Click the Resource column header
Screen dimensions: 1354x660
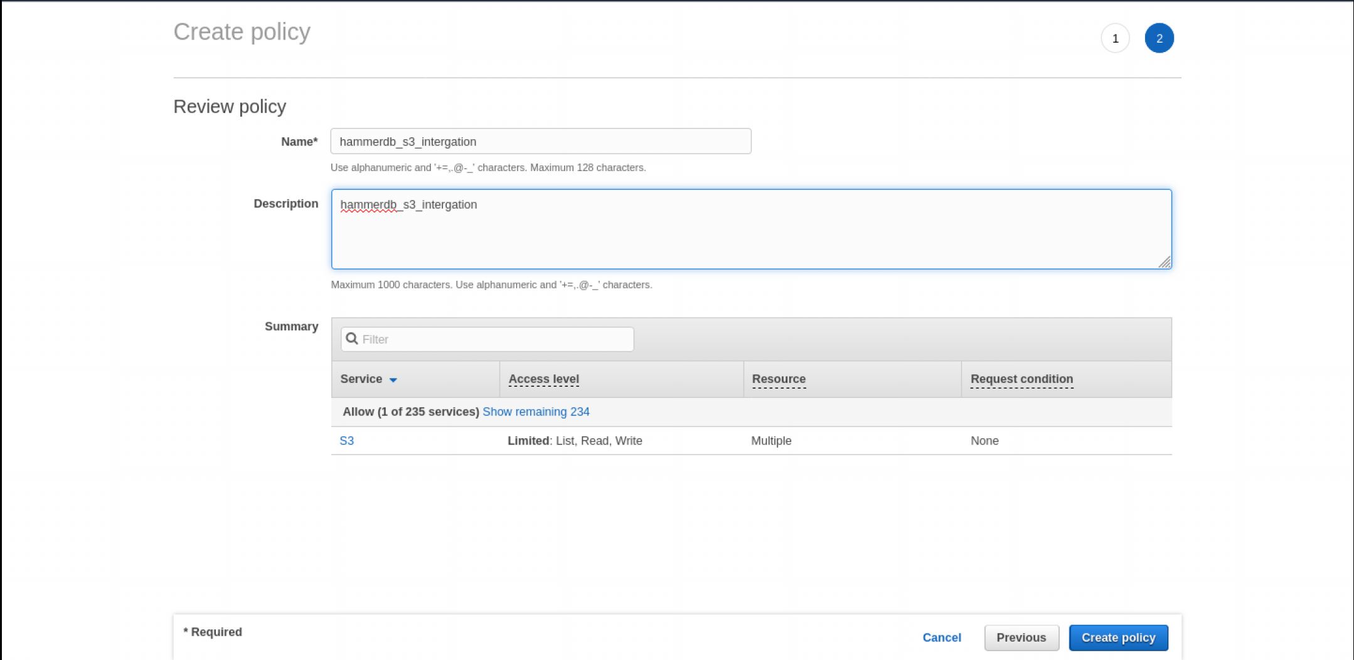tap(779, 379)
